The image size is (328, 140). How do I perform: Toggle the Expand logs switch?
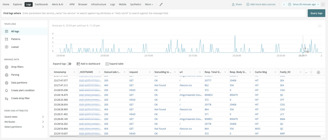(69, 64)
